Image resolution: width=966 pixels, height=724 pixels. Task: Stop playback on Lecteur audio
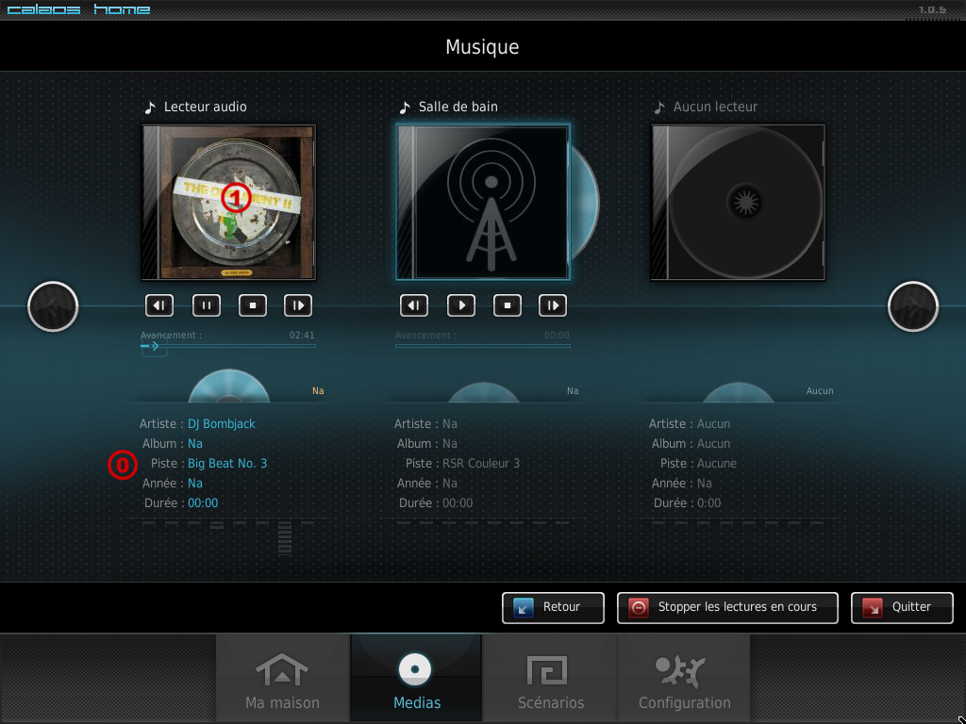(253, 305)
